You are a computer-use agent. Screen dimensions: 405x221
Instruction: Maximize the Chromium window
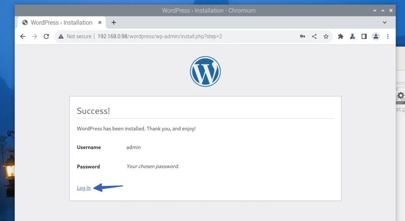(x=383, y=11)
